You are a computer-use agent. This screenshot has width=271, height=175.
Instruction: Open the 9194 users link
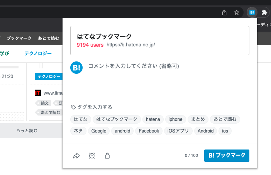pos(90,45)
